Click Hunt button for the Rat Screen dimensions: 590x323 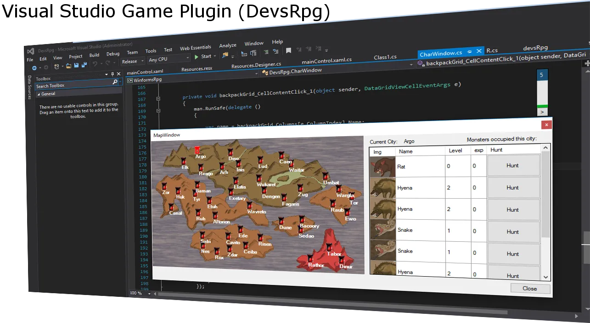[513, 166]
